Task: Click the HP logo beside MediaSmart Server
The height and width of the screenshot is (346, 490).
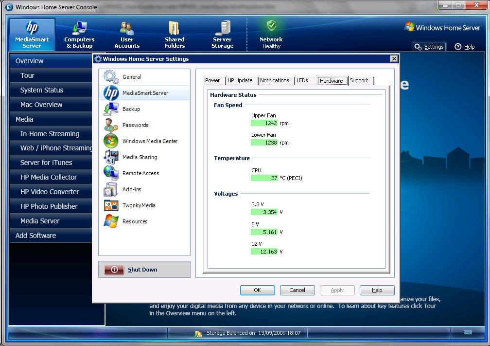Action: 111,93
